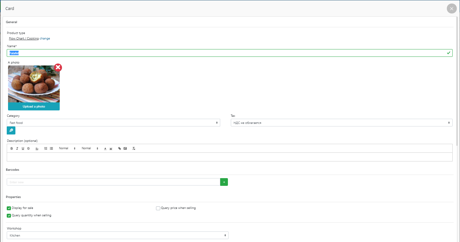Insert bulleted list in description
Screen dimensions: 460x242
pos(51,149)
